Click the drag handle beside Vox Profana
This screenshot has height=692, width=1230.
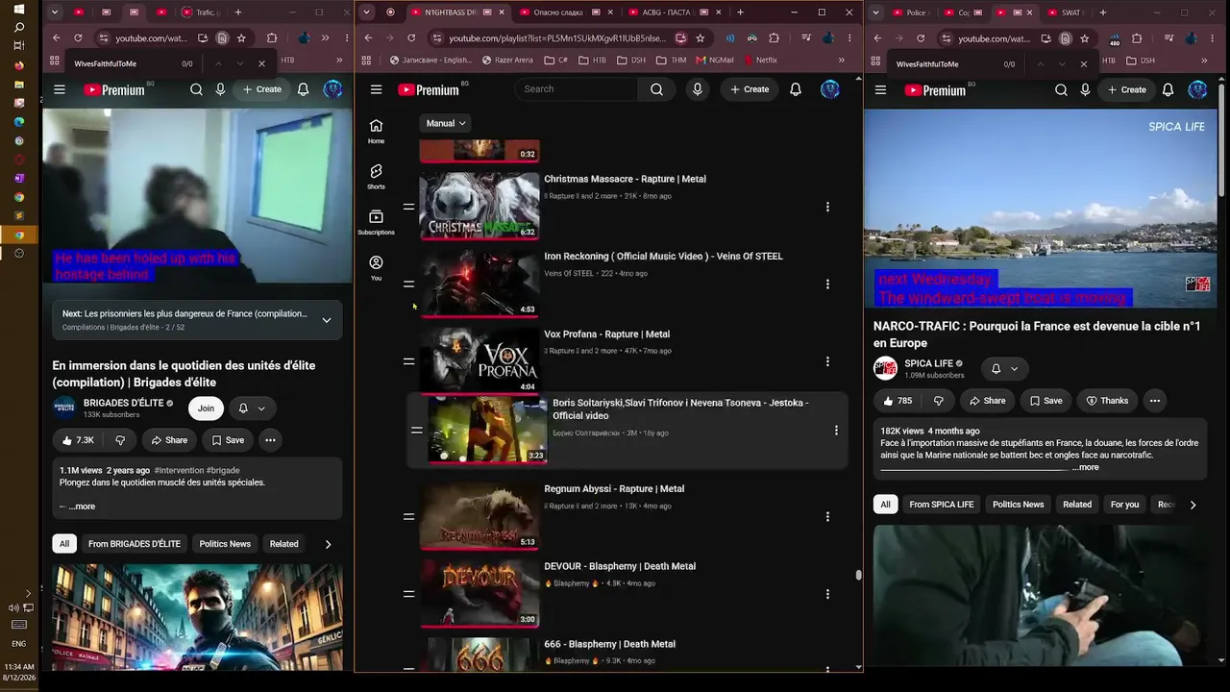click(408, 361)
